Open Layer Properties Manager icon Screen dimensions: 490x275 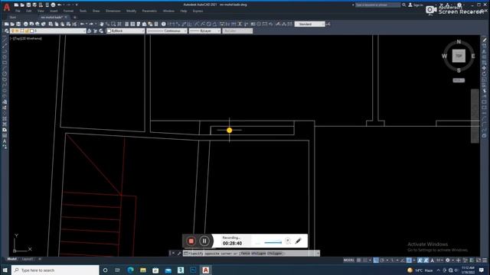tap(7, 31)
